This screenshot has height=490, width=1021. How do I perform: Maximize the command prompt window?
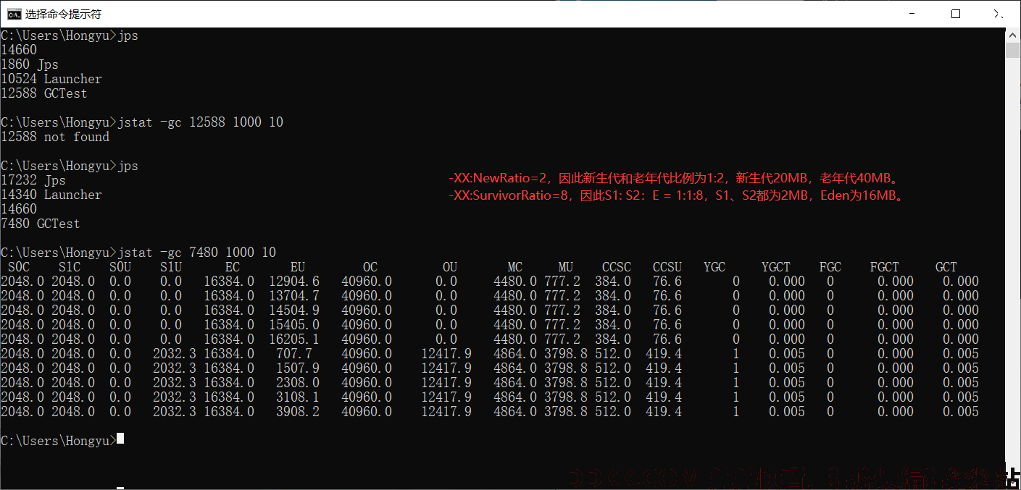(x=955, y=14)
